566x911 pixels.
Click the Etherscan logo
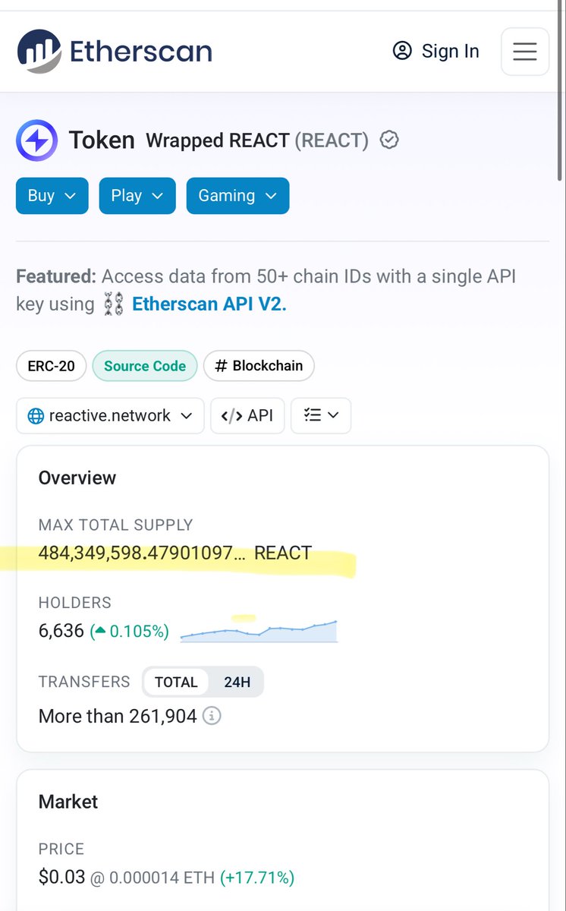(x=115, y=51)
